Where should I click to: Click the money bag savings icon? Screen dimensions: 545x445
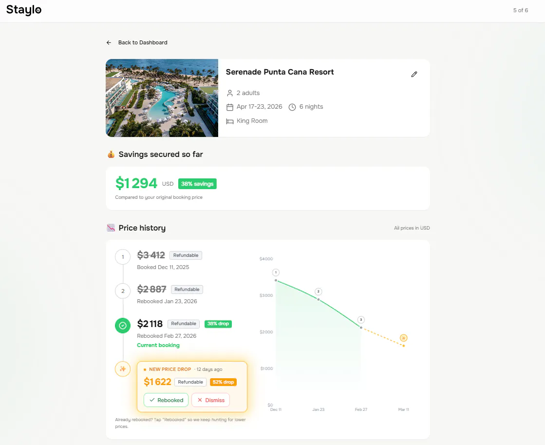[x=111, y=154]
